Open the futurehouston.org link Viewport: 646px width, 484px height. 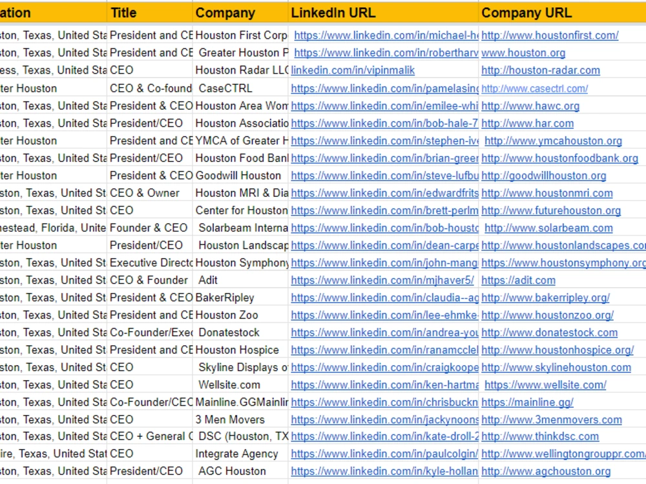pyautogui.click(x=551, y=211)
